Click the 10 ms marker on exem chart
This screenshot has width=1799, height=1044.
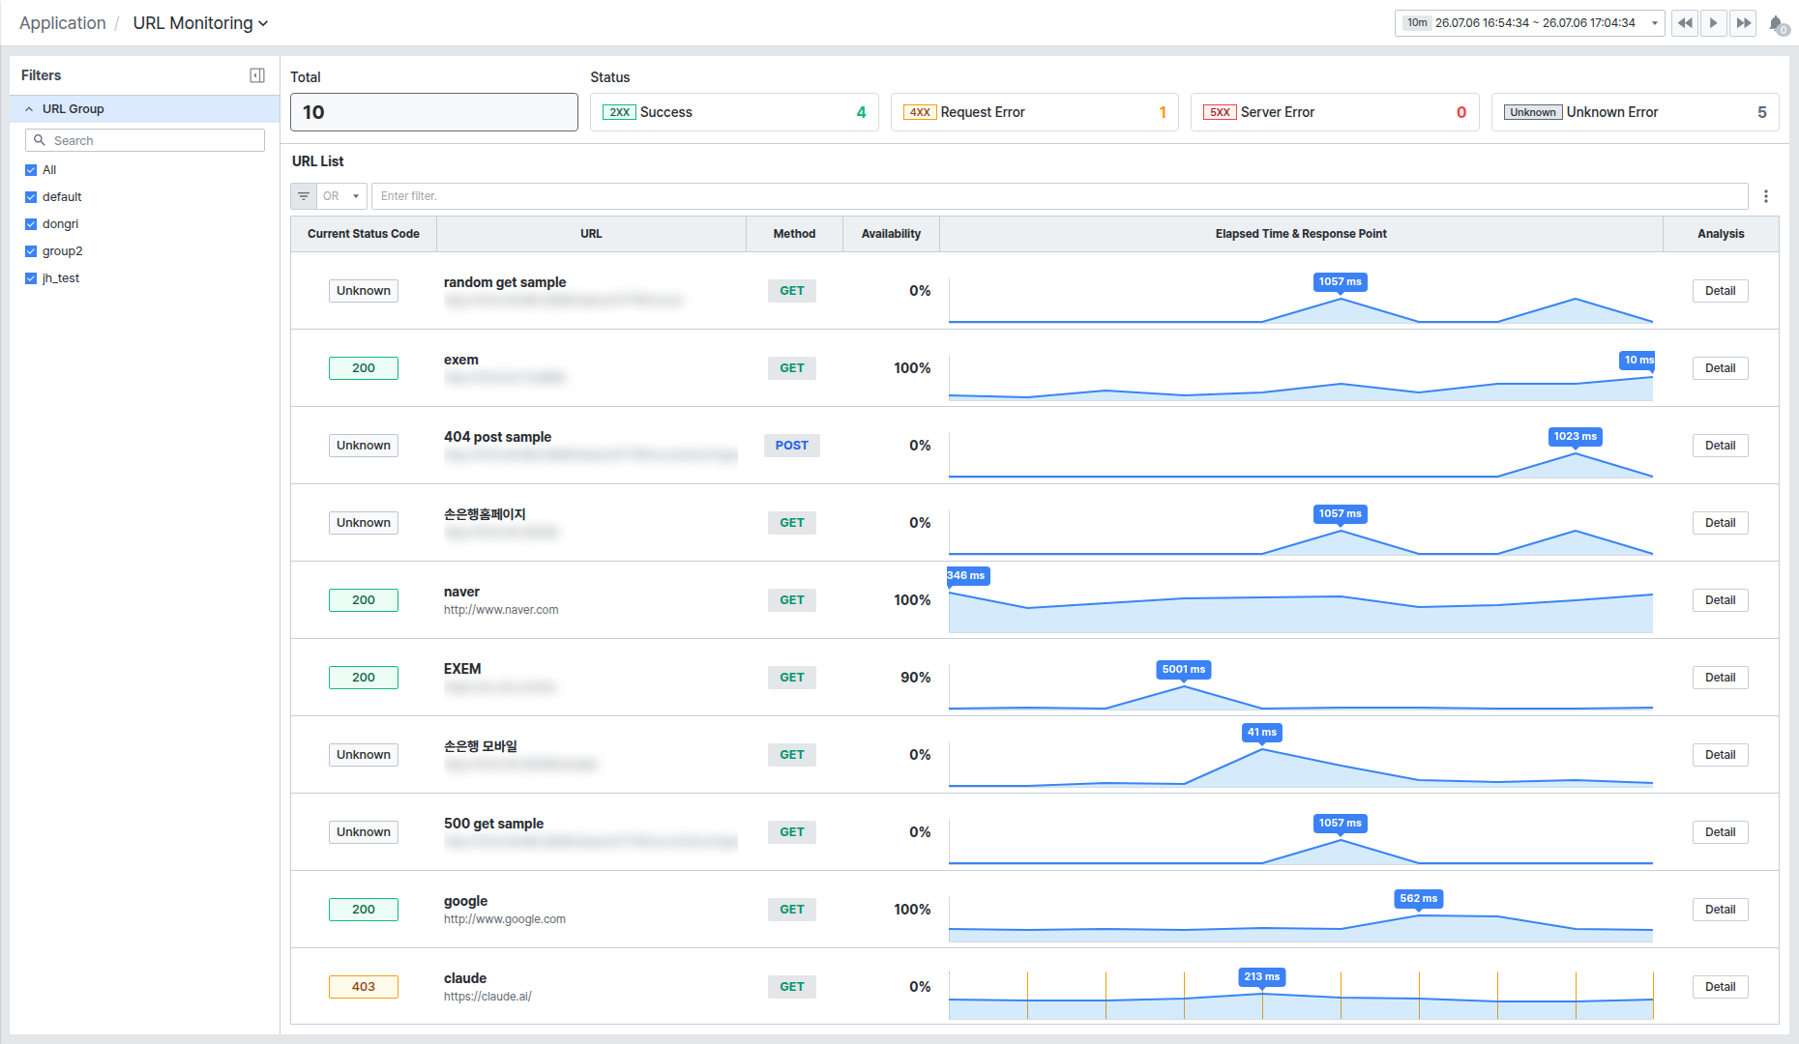pos(1637,361)
